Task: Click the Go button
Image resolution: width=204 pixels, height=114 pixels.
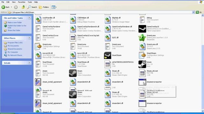Action: click(x=199, y=12)
